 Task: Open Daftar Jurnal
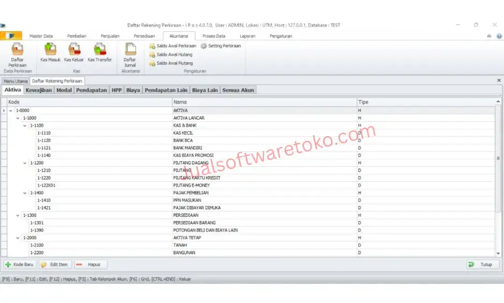(x=130, y=55)
